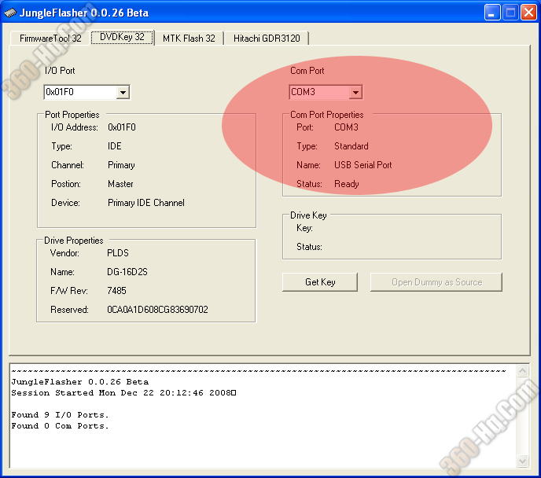Click the Open Dummy as Source button
This screenshot has width=541, height=478.
click(x=436, y=282)
